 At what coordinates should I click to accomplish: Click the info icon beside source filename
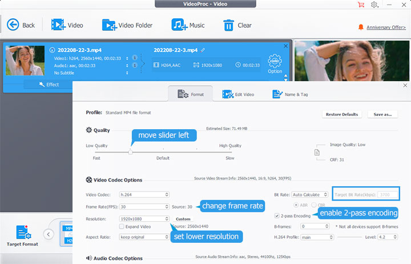[x=52, y=50]
